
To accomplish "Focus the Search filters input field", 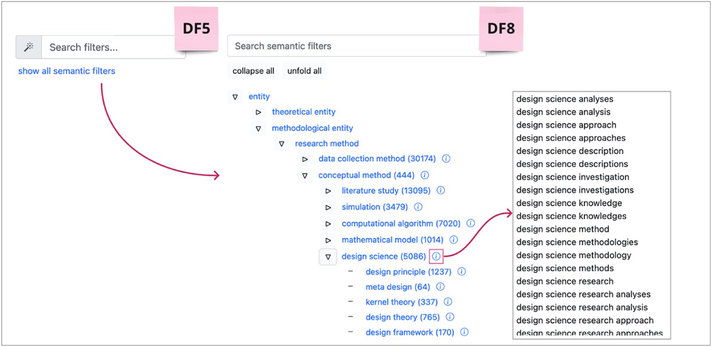I will point(113,47).
